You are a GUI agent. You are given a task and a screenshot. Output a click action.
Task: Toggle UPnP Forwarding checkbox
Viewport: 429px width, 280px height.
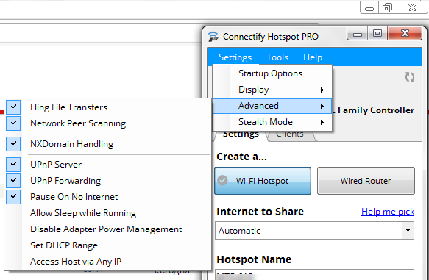click(x=13, y=180)
